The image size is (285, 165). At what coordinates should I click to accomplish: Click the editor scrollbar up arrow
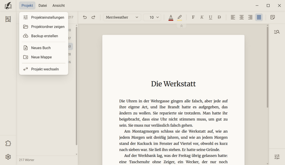[x=268, y=25]
